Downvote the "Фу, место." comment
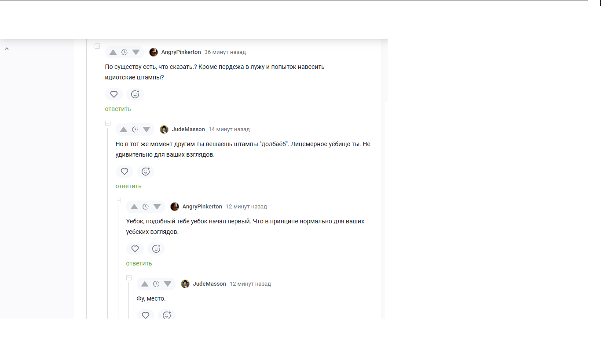This screenshot has height=337, width=601. click(x=168, y=284)
